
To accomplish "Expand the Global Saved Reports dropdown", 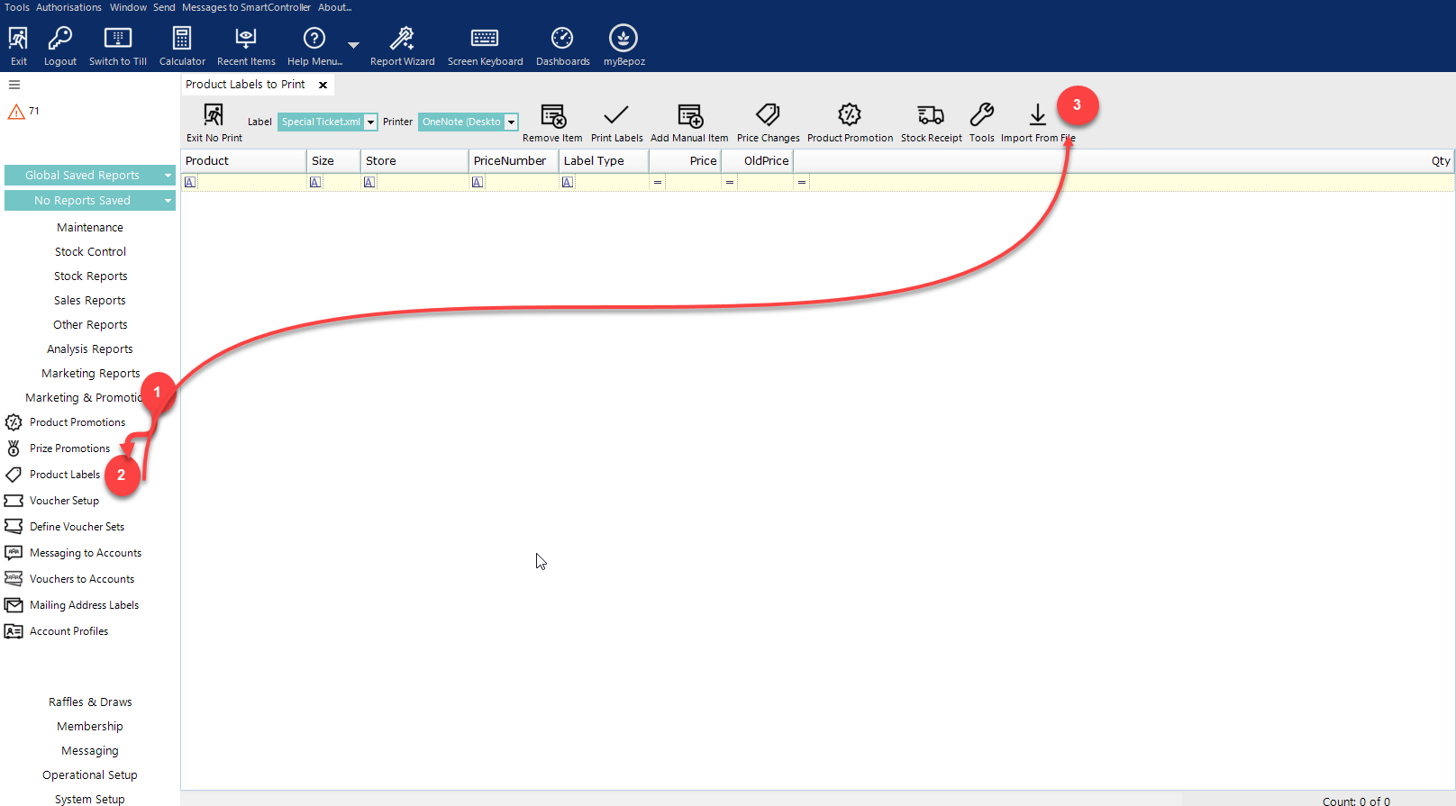I will (168, 176).
